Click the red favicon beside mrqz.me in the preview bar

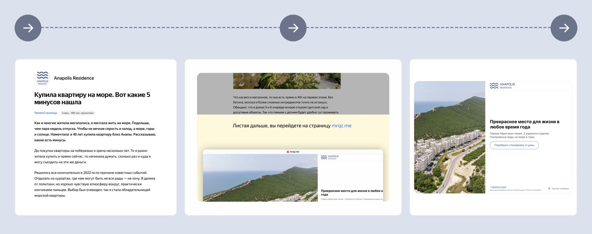pos(288,152)
